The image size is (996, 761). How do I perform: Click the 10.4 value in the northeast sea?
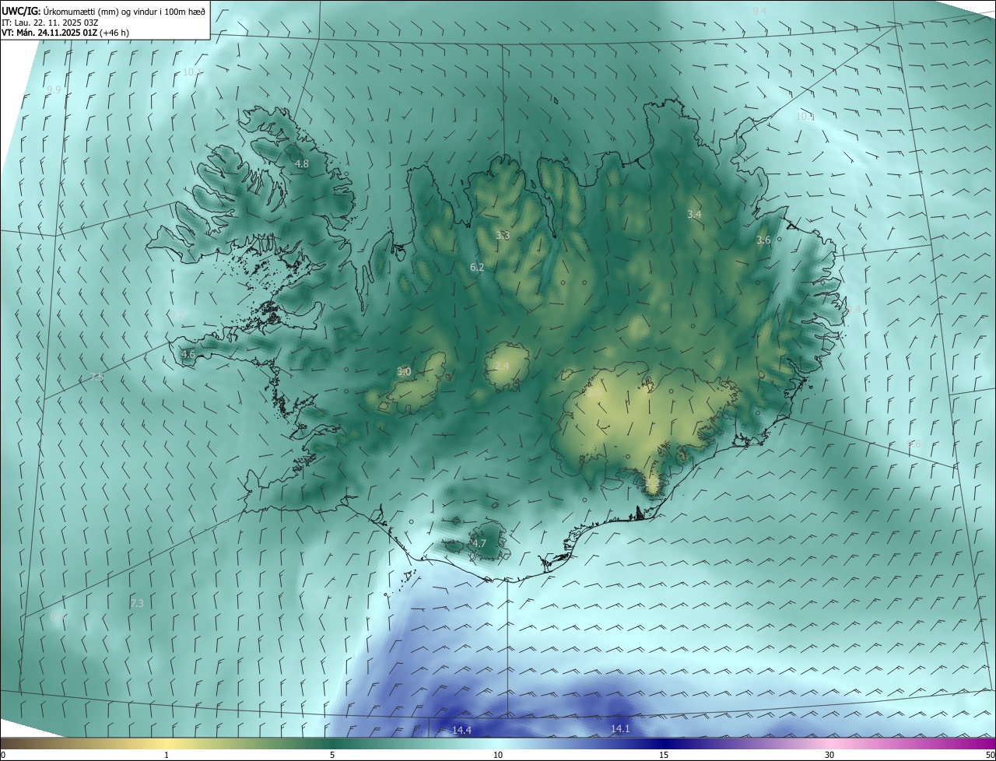(x=805, y=117)
